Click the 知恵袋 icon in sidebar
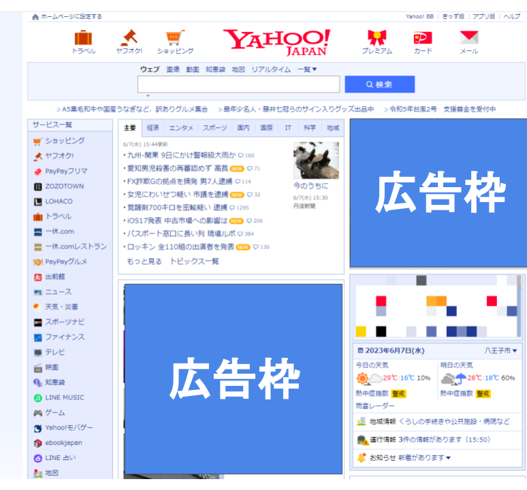The image size is (527, 490). (x=38, y=382)
